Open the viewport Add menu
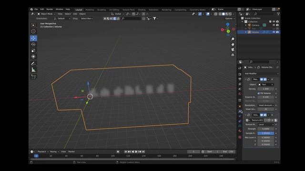The height and width of the screenshot is (171, 305). tap(75, 14)
